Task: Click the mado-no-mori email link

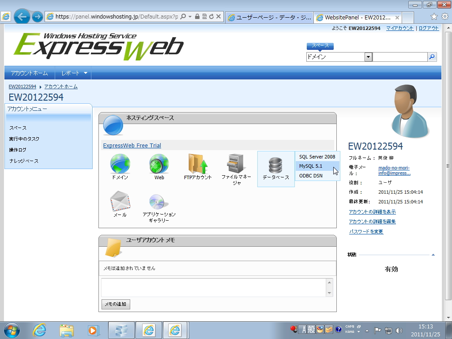Action: pos(394,170)
